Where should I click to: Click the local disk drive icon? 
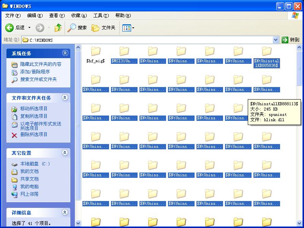point(14,165)
